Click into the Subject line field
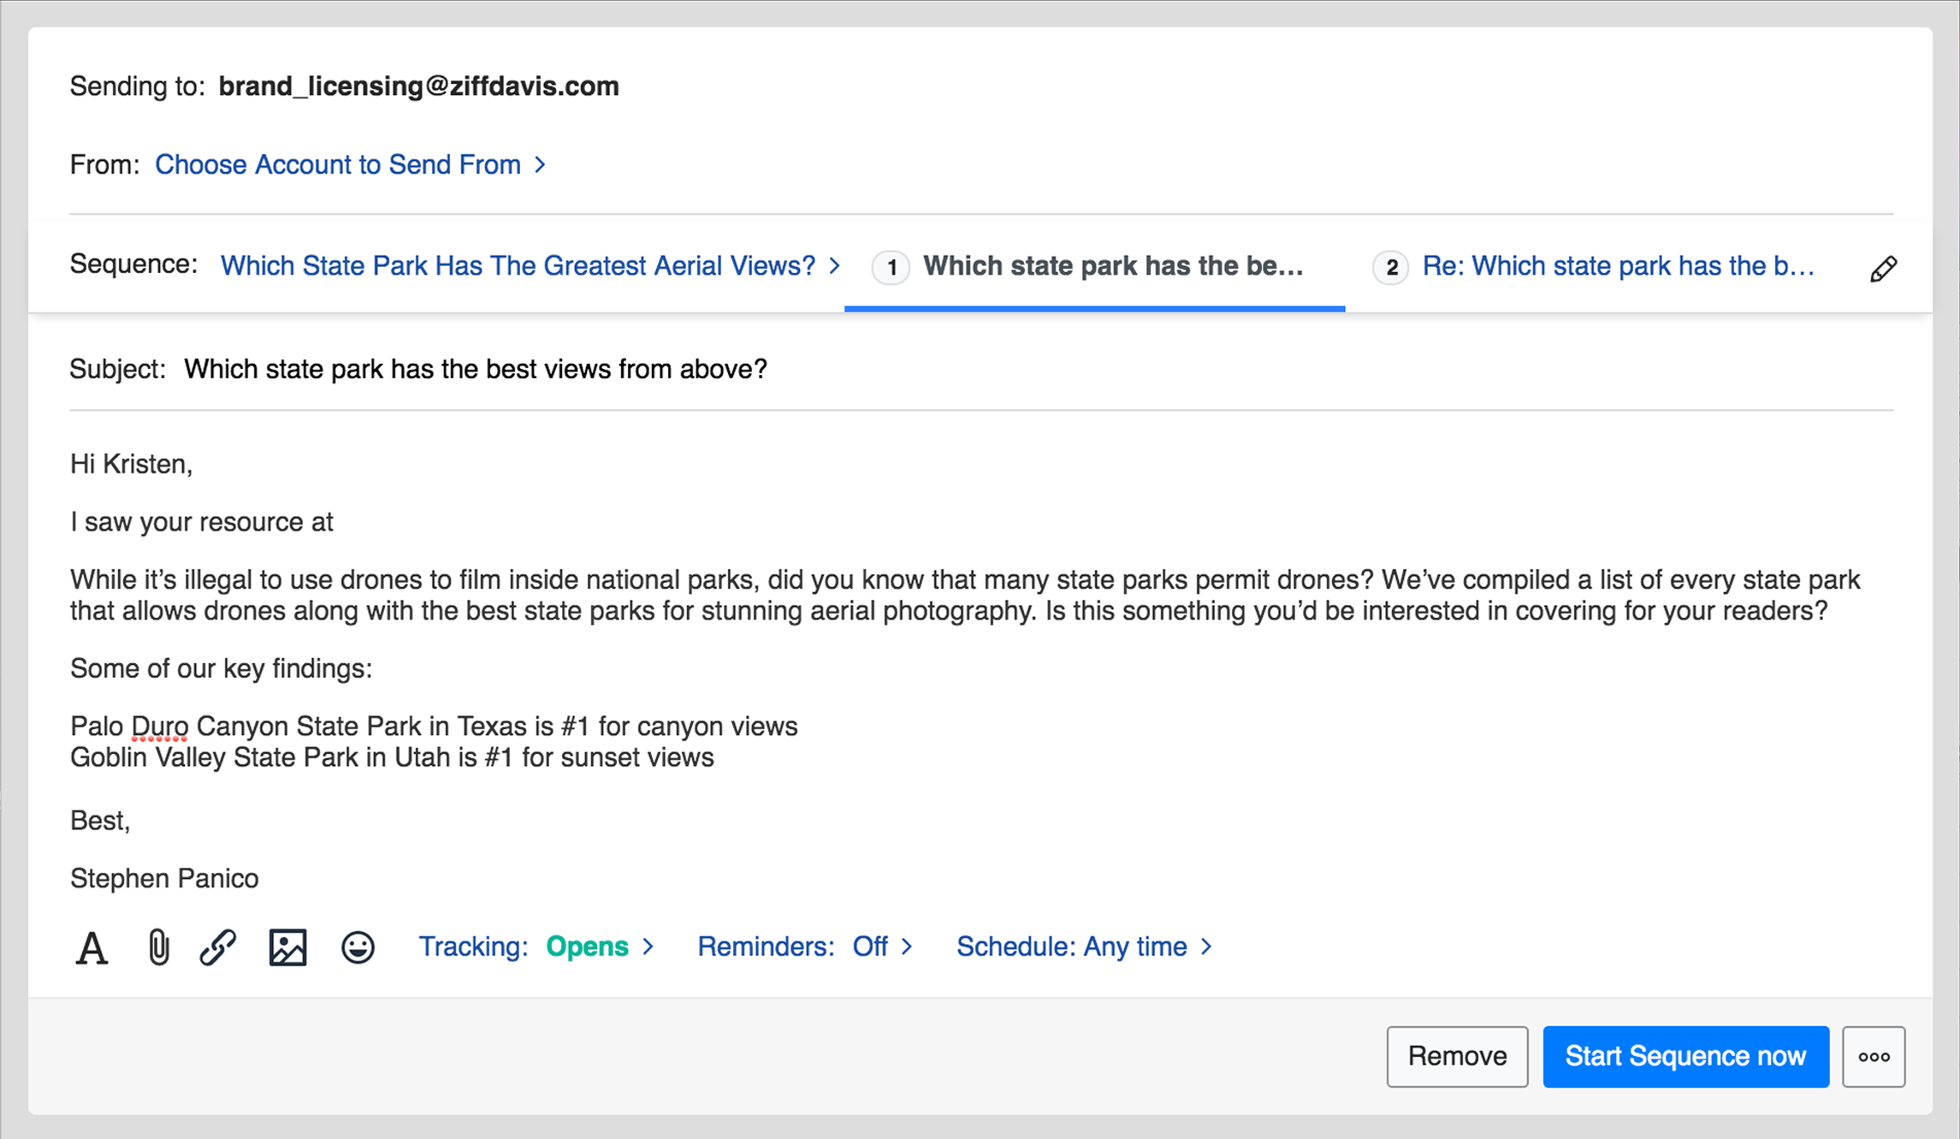1960x1139 pixels. click(476, 369)
